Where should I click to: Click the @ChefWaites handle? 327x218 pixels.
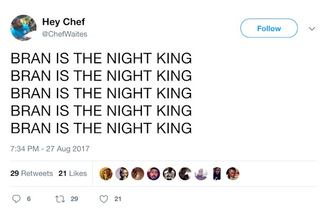tap(65, 34)
